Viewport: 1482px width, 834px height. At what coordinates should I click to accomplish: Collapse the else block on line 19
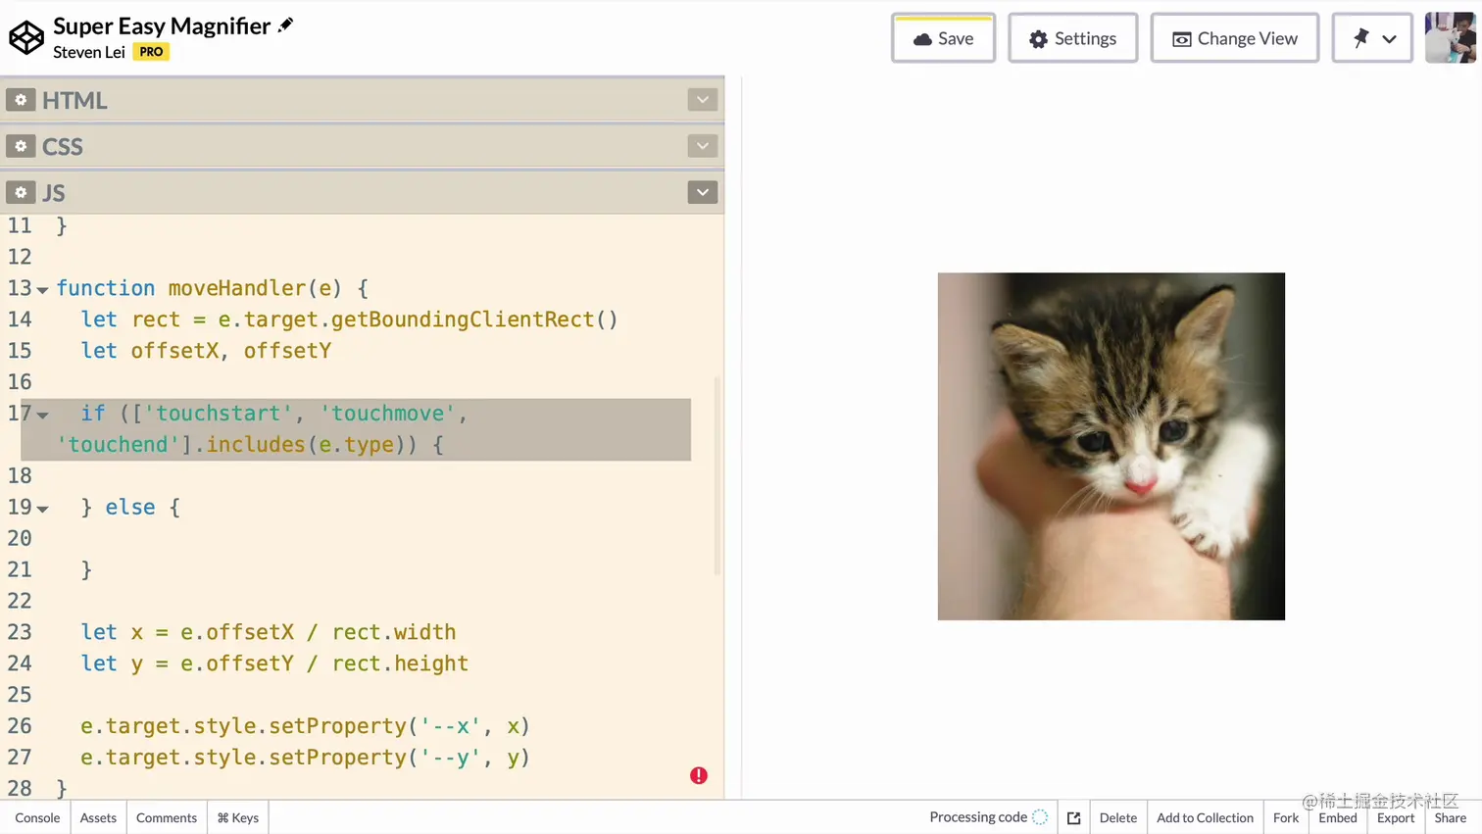pos(42,509)
